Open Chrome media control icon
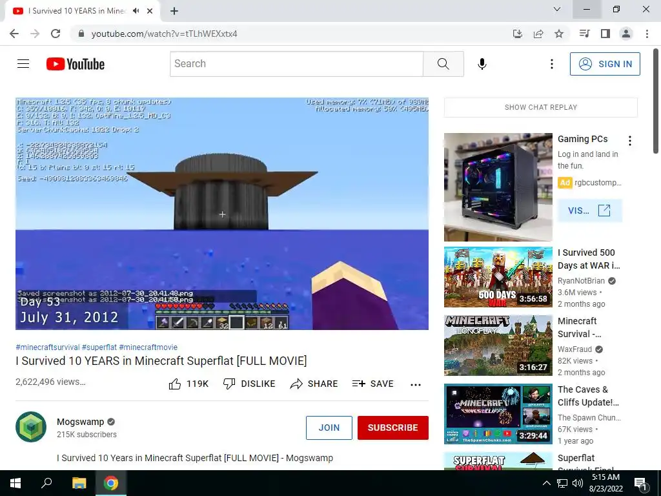The width and height of the screenshot is (661, 496). pyautogui.click(x=584, y=34)
